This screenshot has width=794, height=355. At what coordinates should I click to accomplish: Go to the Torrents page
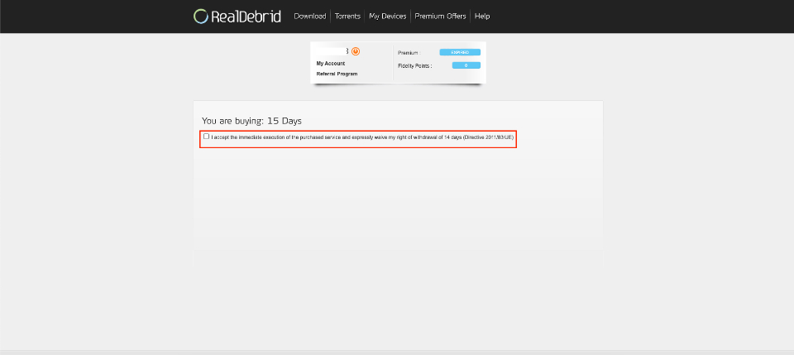347,17
